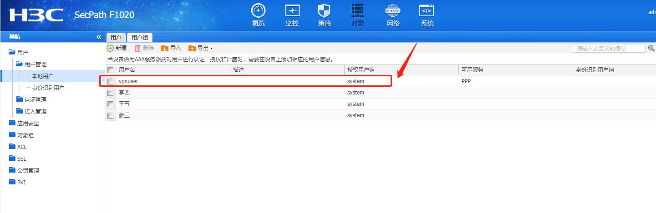Click the 导出 export icon
Screen dimensions: 656x213
192,48
